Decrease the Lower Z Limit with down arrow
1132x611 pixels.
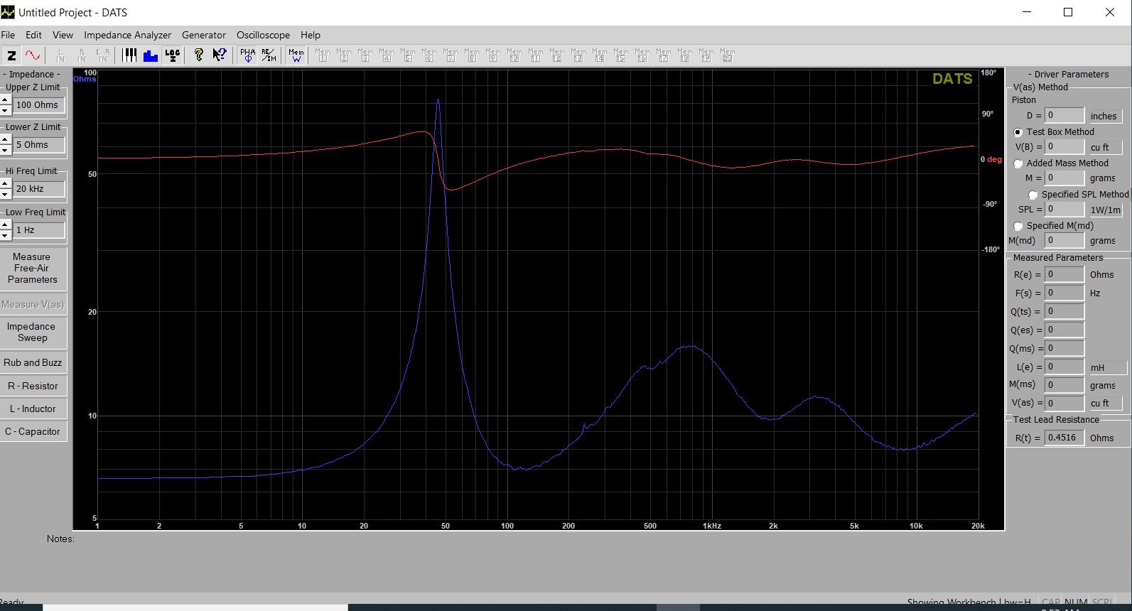pyautogui.click(x=6, y=150)
